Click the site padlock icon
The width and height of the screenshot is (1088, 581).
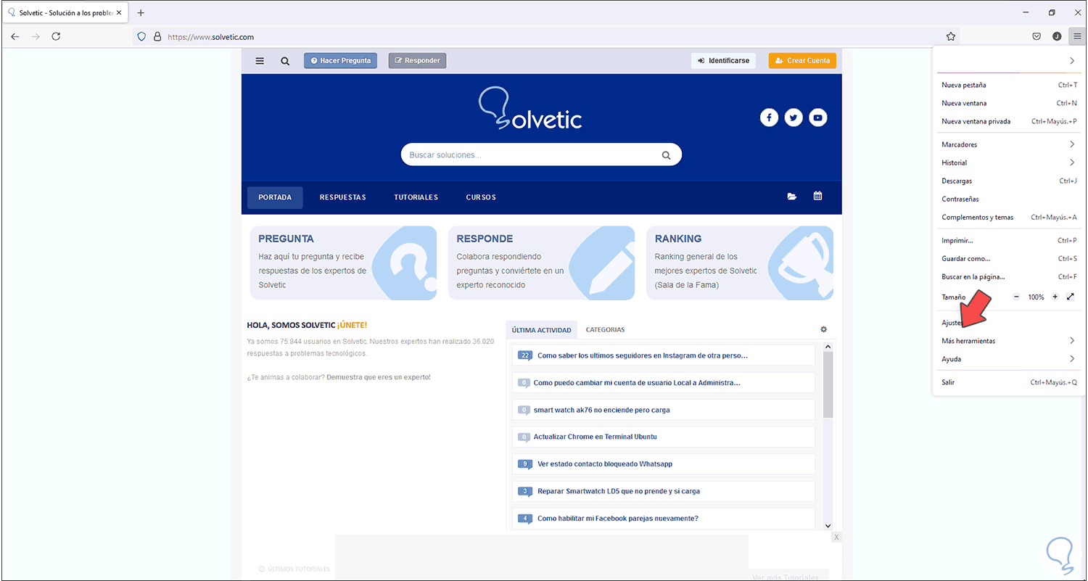click(x=157, y=36)
